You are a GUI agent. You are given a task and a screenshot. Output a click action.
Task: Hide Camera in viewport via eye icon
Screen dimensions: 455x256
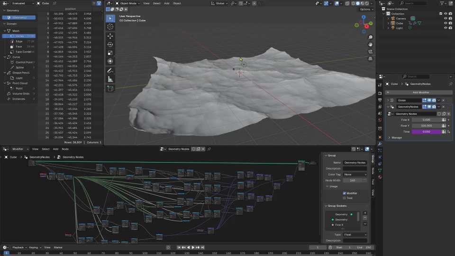(x=446, y=18)
